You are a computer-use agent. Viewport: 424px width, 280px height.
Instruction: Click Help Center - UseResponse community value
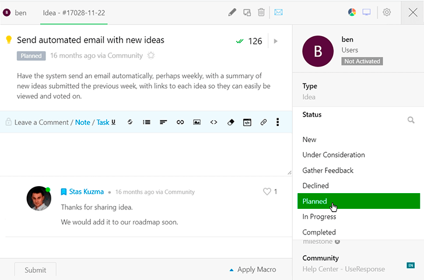(344, 269)
